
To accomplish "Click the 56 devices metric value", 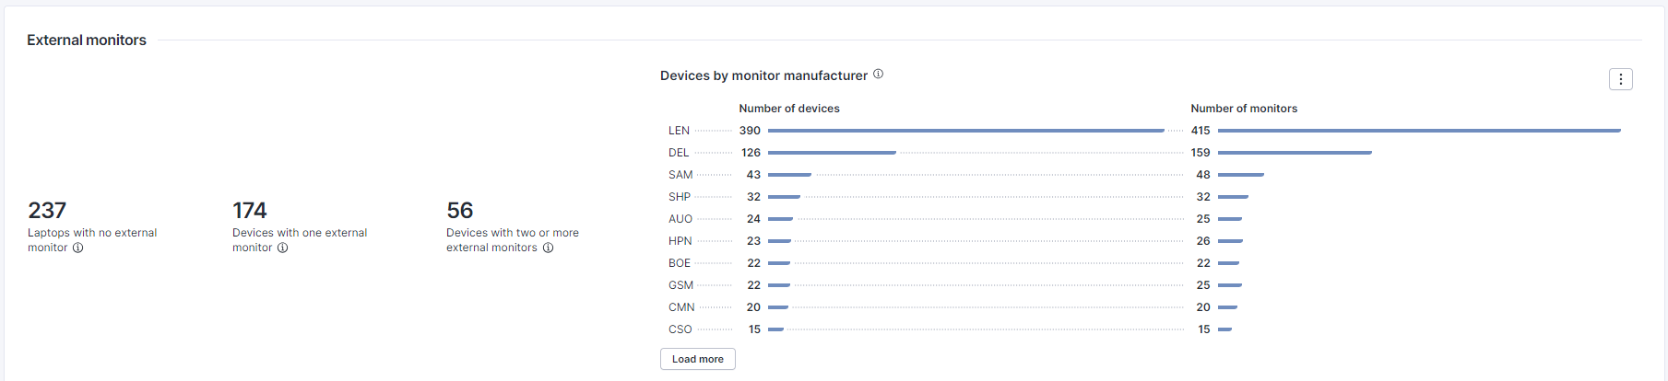I will point(459,211).
